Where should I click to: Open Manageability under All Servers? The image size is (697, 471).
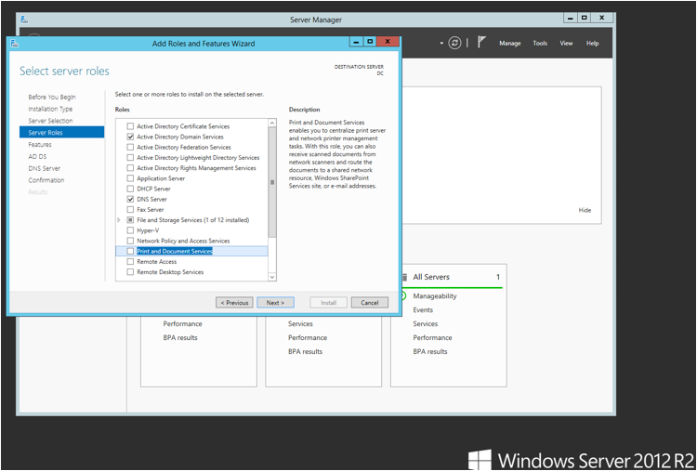pos(435,296)
